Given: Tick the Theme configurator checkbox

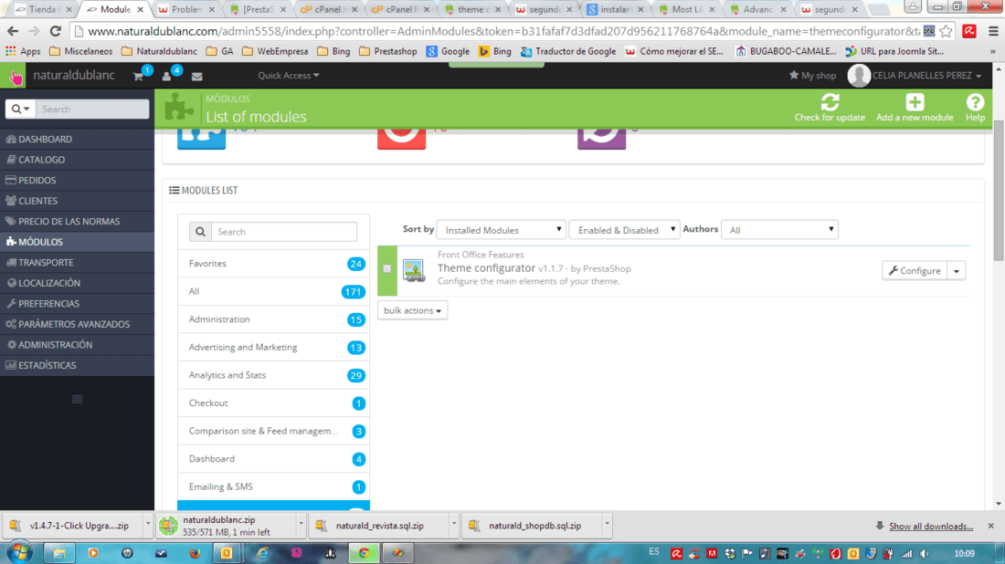Looking at the screenshot, I should tap(387, 269).
